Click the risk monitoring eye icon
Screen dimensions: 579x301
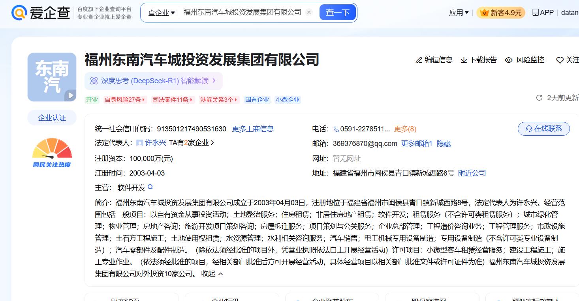[509, 60]
